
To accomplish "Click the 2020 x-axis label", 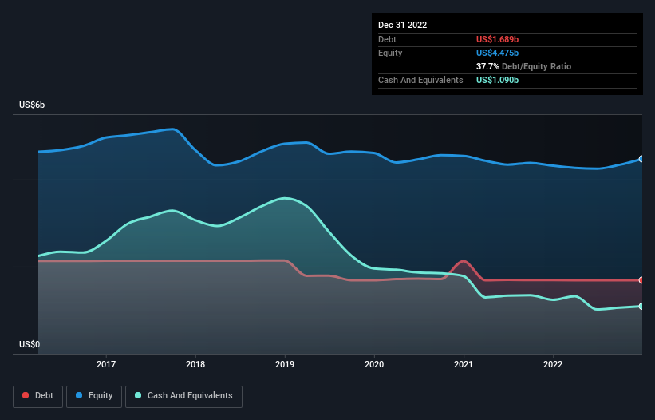I will [374, 364].
